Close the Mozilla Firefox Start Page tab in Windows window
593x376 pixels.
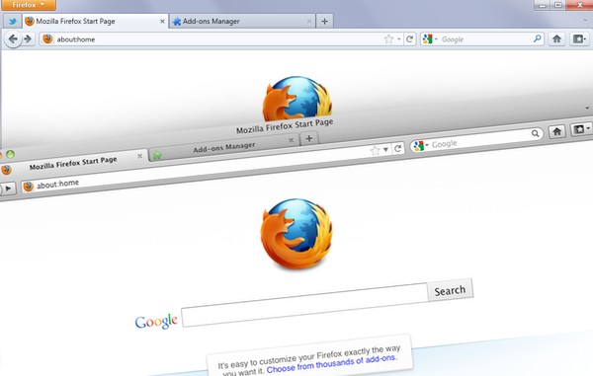(x=162, y=22)
